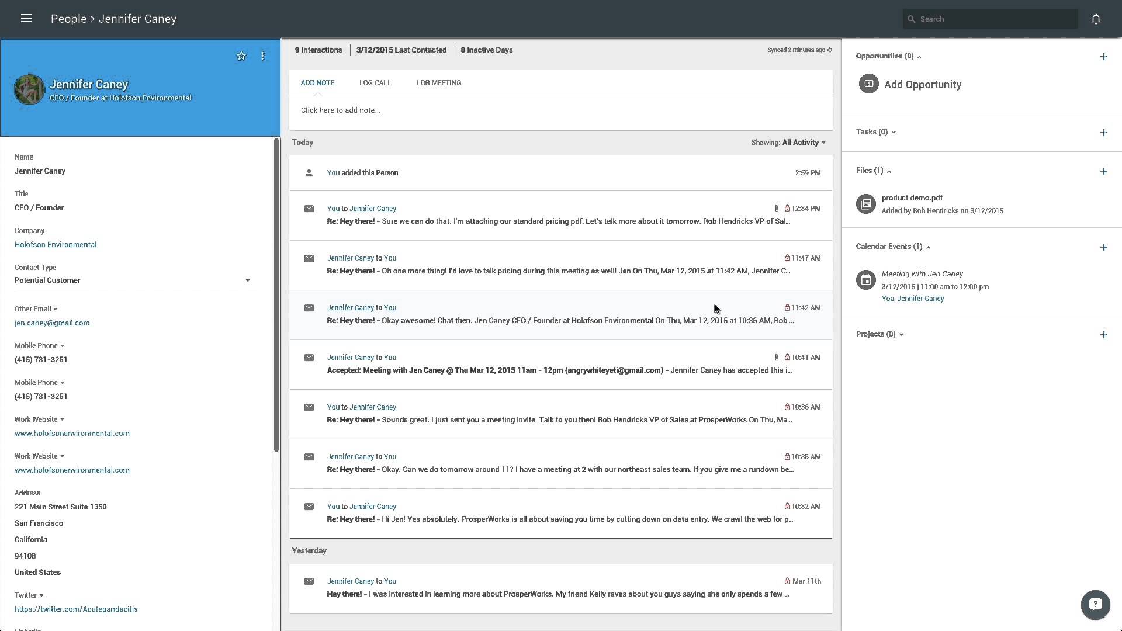Click the first (415) 781-3251 phone number
The width and height of the screenshot is (1122, 631).
[41, 360]
